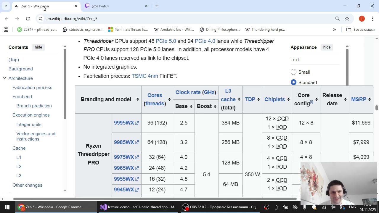Open the 9985WX external link
Viewport: 379px width, 213px height.
[126, 142]
